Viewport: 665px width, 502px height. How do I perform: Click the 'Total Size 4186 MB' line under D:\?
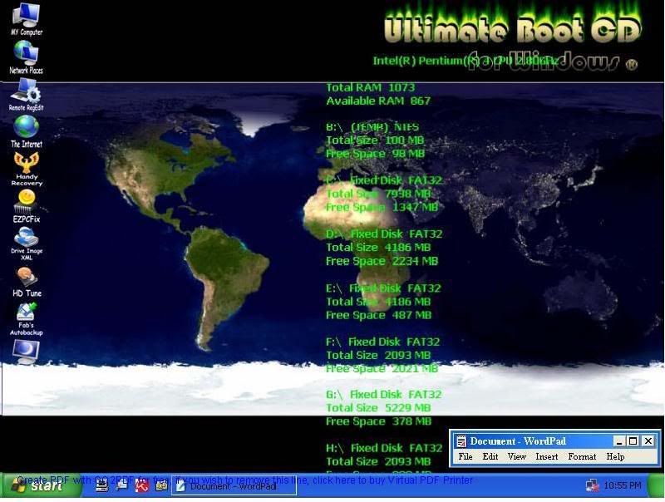tap(378, 248)
